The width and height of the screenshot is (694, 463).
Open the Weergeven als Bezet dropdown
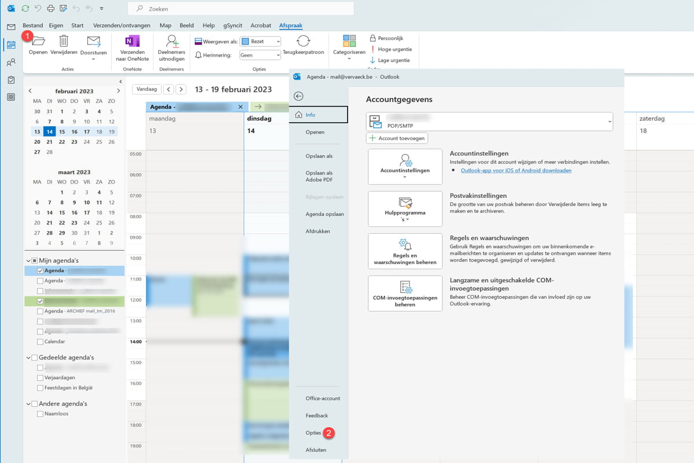[x=260, y=42]
